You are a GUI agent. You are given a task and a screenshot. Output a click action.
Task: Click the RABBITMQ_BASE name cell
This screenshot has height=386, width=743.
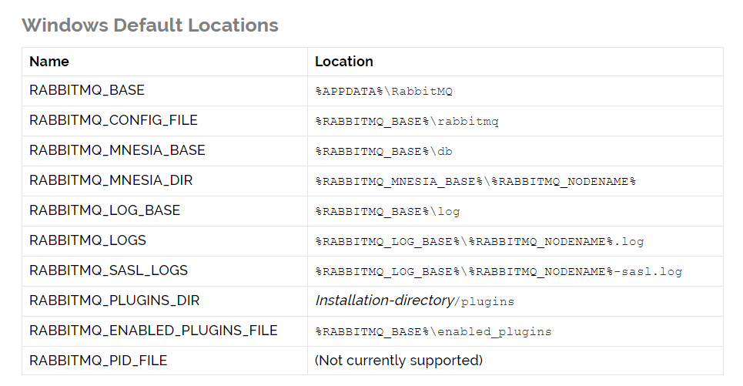point(87,90)
